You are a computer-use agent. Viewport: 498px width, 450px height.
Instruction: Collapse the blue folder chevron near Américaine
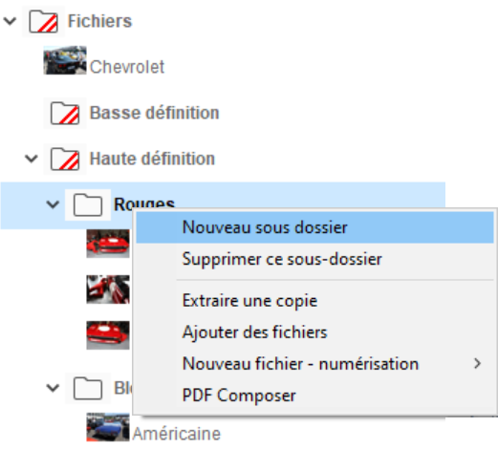coord(53,388)
